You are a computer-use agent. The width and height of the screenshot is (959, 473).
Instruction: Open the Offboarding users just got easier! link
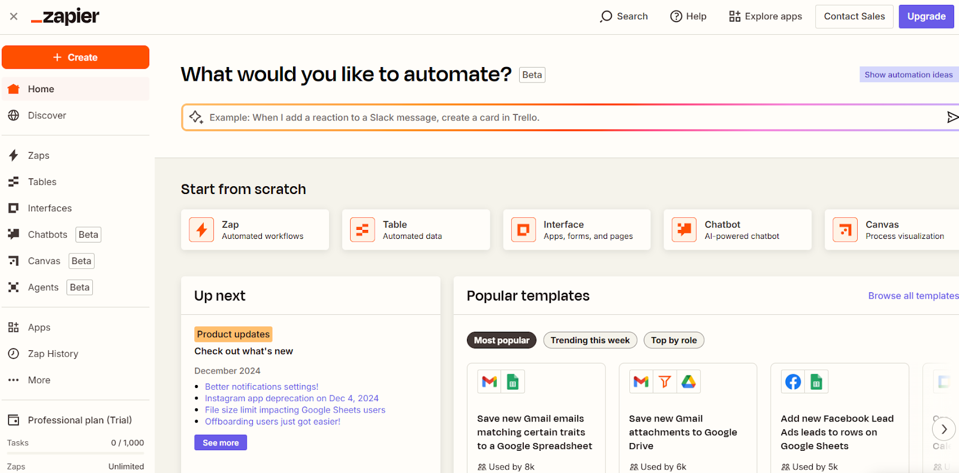(273, 422)
